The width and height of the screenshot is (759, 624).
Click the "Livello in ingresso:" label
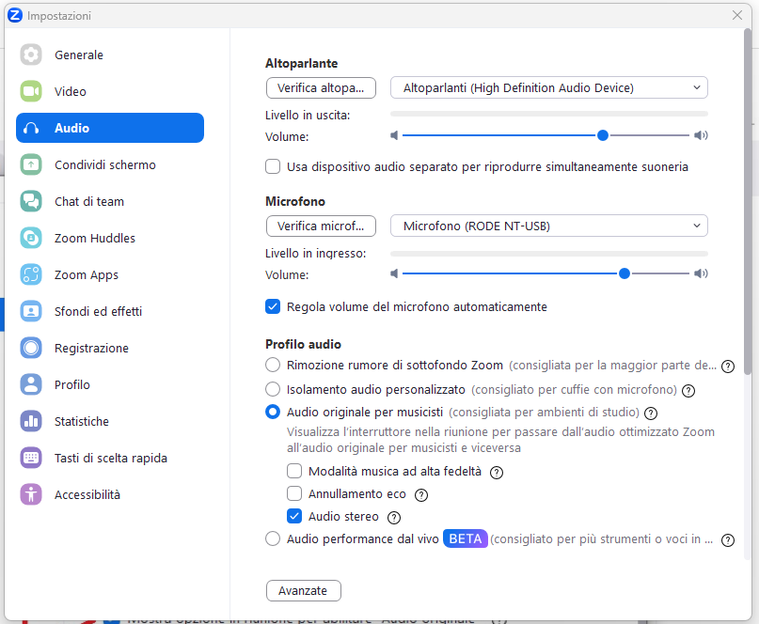click(x=316, y=254)
